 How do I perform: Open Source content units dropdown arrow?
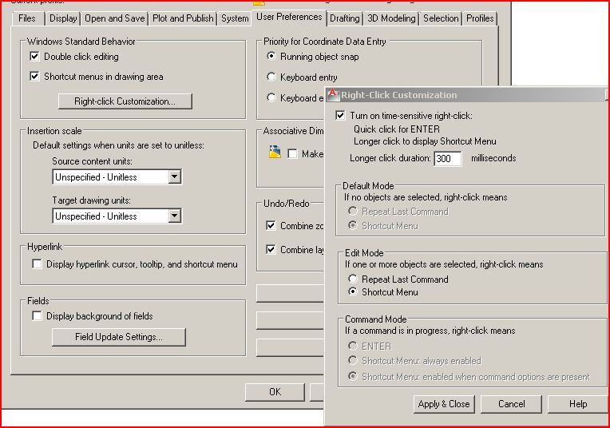pos(175,176)
